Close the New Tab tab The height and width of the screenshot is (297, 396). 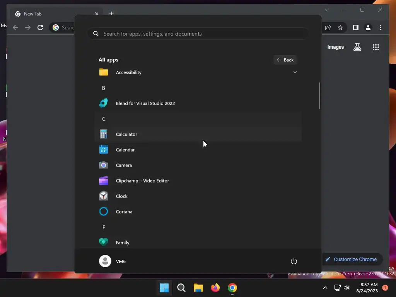tap(96, 14)
